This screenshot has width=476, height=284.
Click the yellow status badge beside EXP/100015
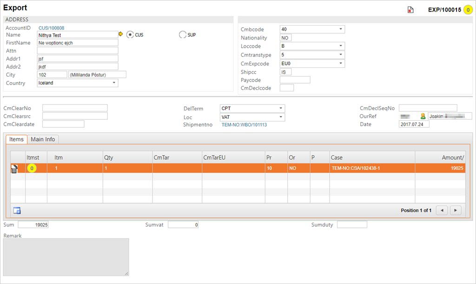(467, 10)
